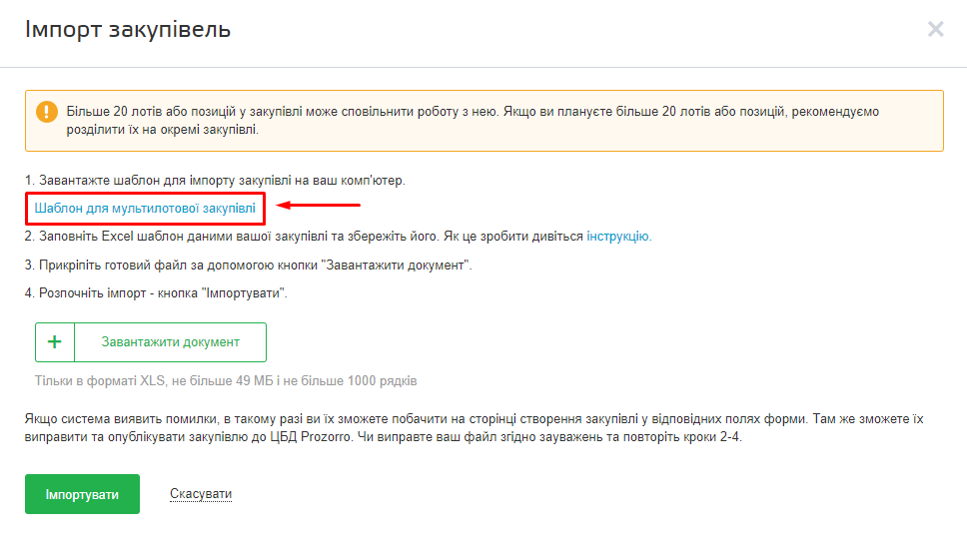Select the Скасувати link

pyautogui.click(x=201, y=494)
